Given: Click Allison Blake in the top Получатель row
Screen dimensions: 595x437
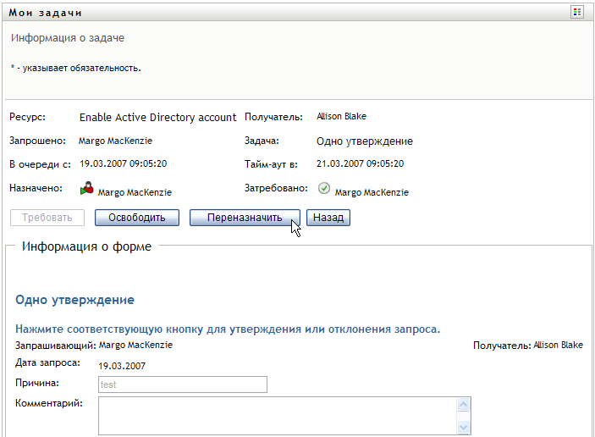Looking at the screenshot, I should (341, 116).
